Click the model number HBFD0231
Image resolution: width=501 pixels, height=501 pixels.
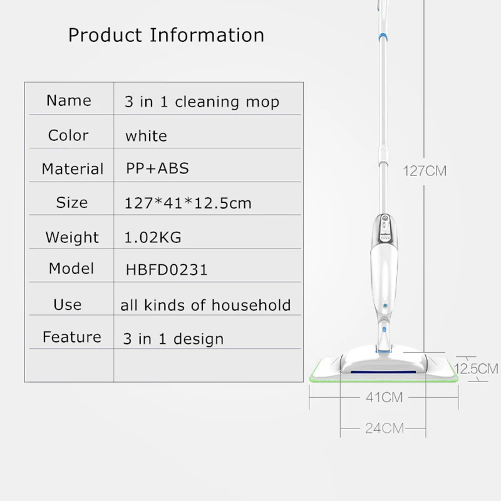(167, 270)
